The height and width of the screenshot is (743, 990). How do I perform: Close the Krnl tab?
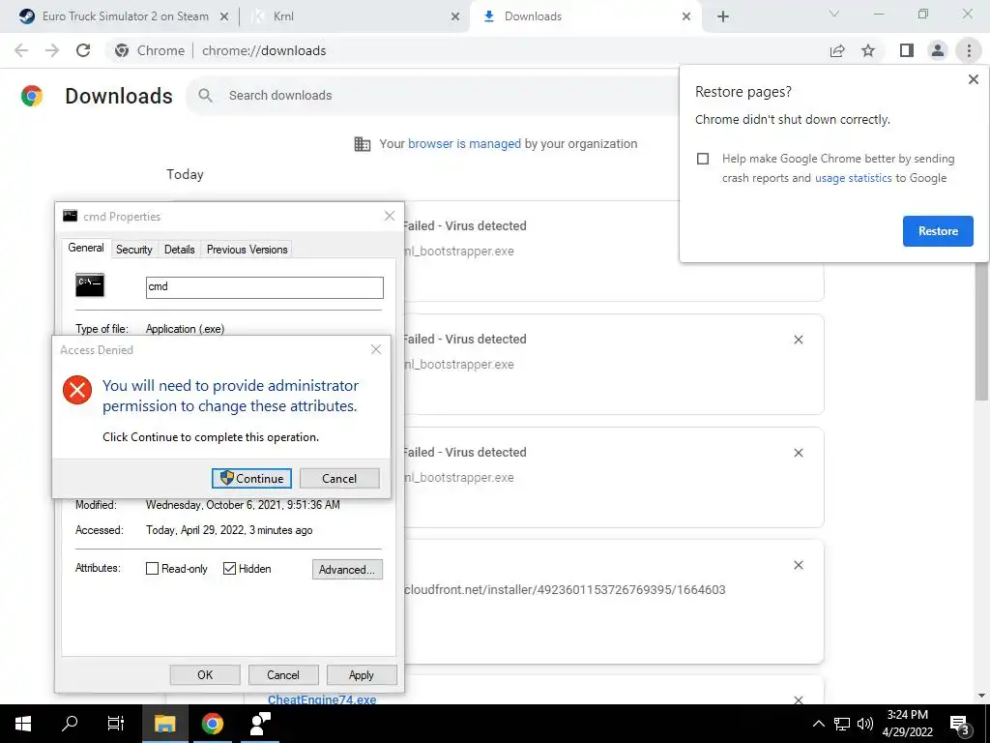pos(455,16)
